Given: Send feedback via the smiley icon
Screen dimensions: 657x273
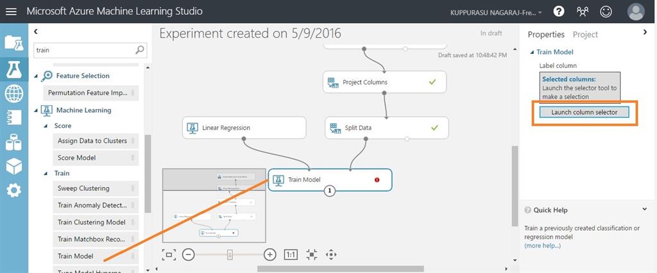Looking at the screenshot, I should [x=606, y=12].
